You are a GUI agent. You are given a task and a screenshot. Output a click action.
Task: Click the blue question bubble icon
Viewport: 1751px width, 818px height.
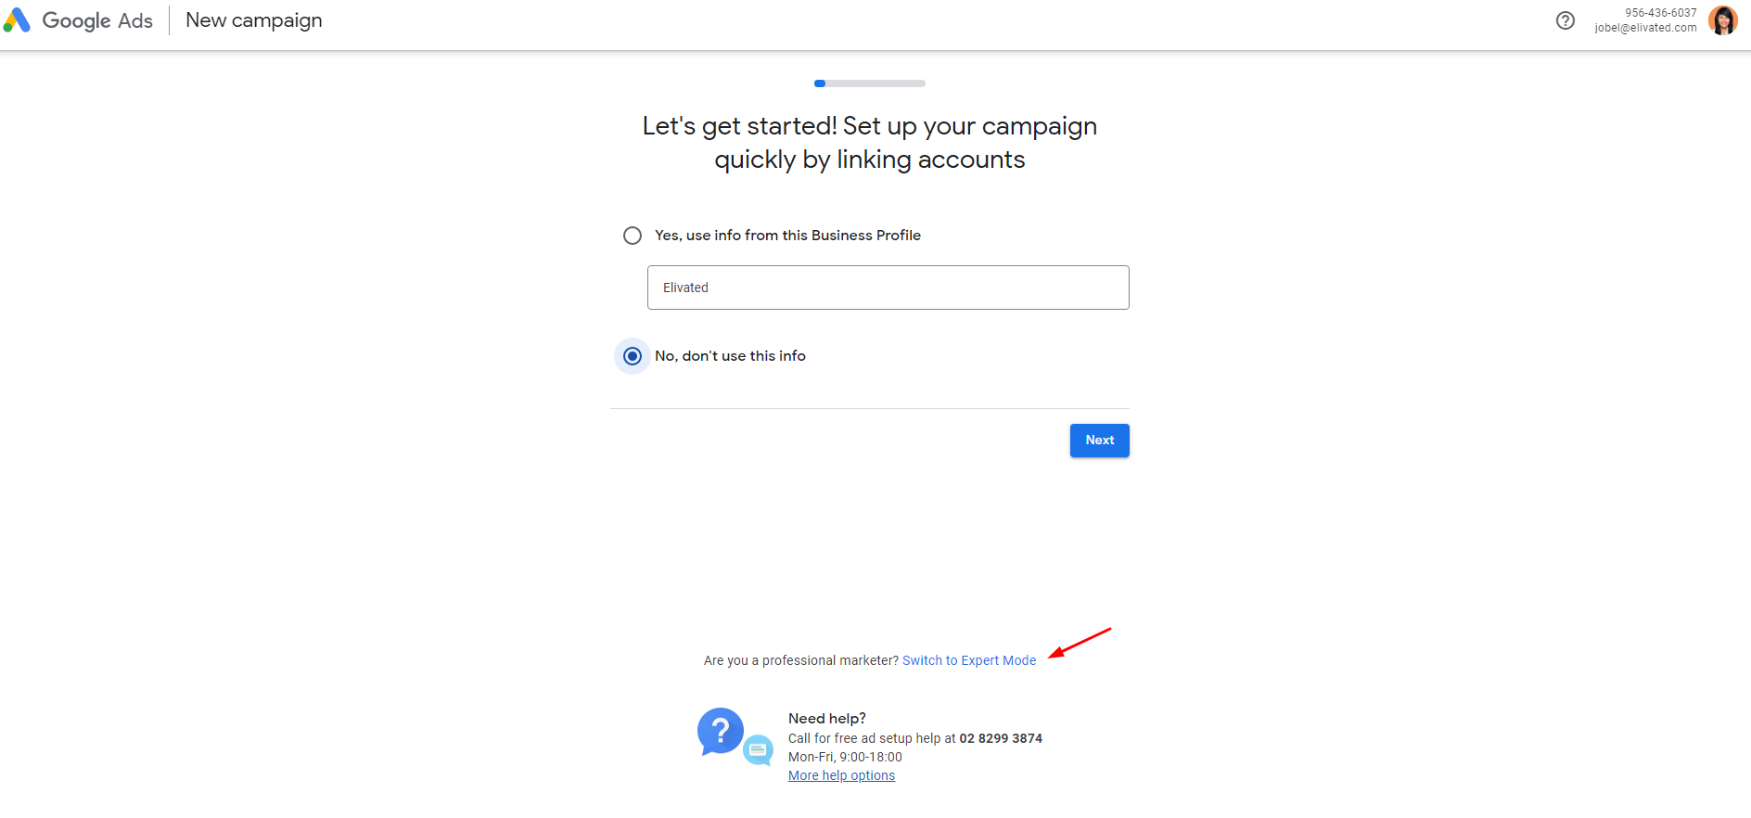(721, 732)
